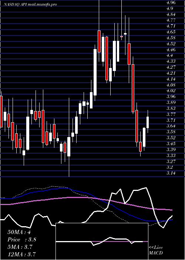Image resolution: width=185 pixels, height=260 pixels.
Task: Click the 4.65 price axis label
Action: 171,32
